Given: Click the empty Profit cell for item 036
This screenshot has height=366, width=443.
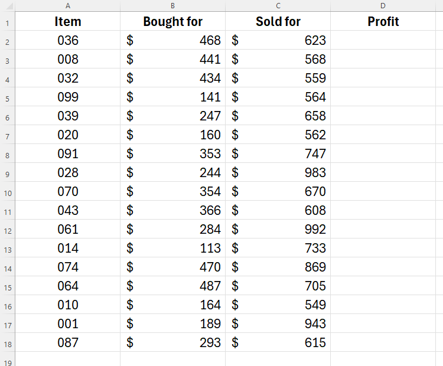Looking at the screenshot, I should point(383,41).
